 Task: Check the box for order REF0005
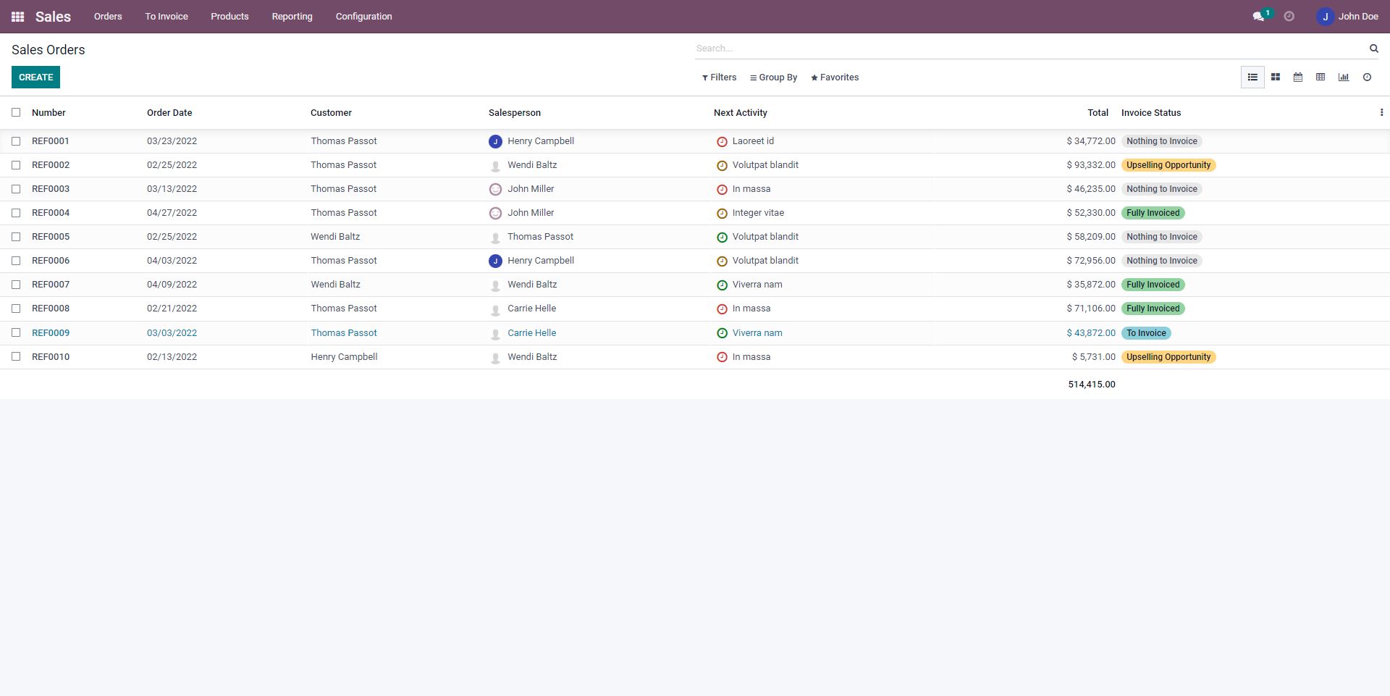pos(16,237)
